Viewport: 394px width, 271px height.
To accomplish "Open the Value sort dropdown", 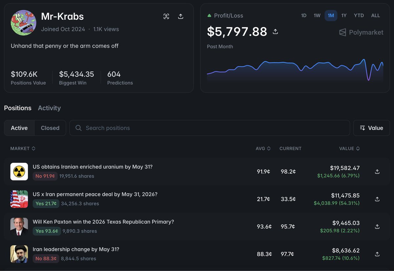I will click(372, 128).
